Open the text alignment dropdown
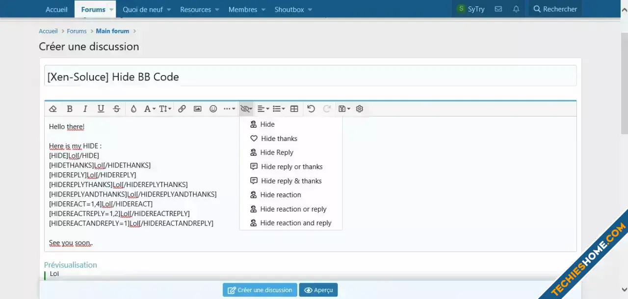Image resolution: width=628 pixels, height=299 pixels. (263, 109)
